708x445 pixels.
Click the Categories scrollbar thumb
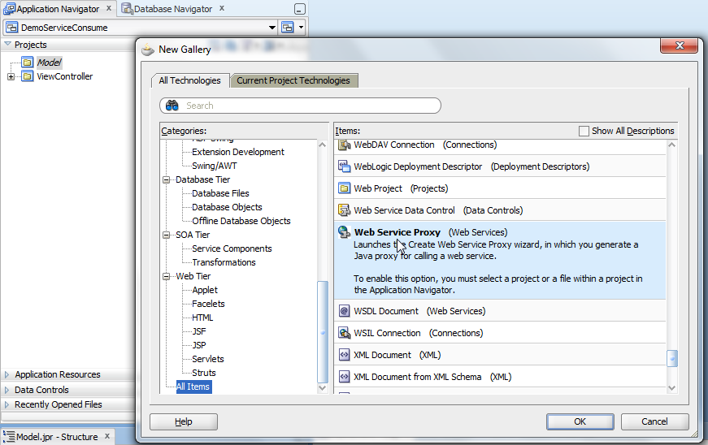click(323, 332)
